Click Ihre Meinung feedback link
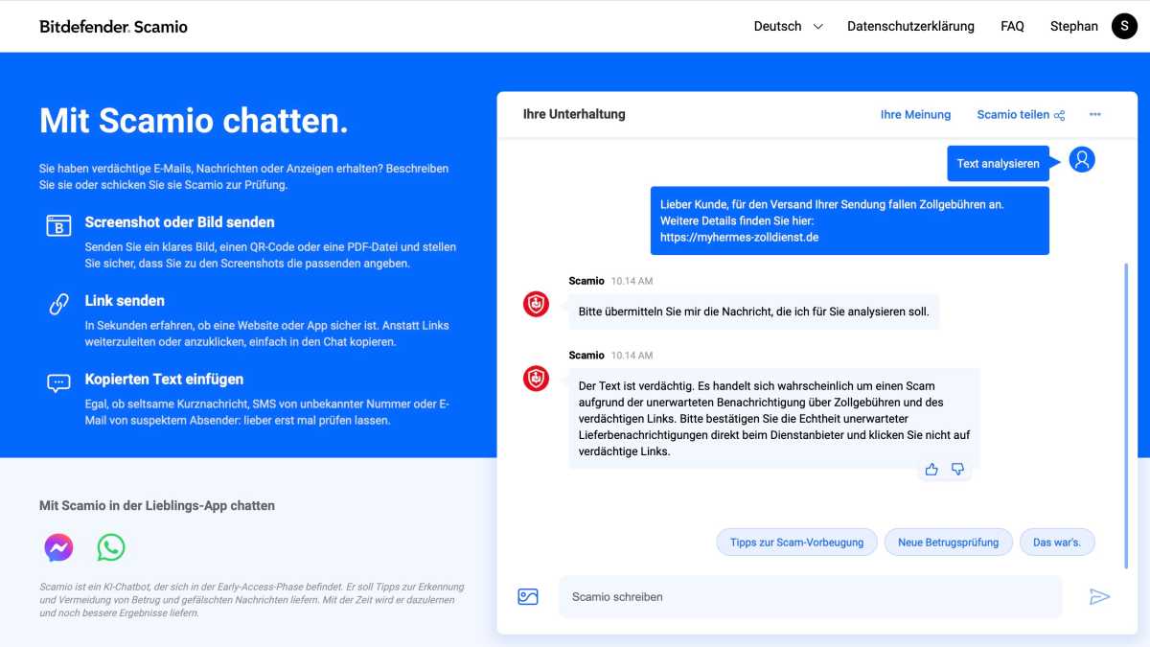 click(x=915, y=114)
